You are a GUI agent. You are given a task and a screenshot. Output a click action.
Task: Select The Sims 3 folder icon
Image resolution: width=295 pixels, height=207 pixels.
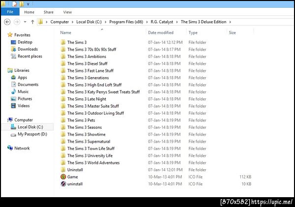63,42
